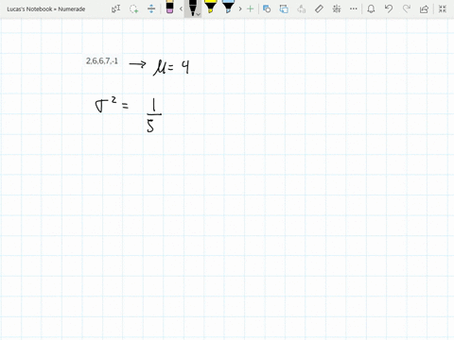Open the black pen options dropdown arrow
454x340 pixels.
tap(199, 14)
